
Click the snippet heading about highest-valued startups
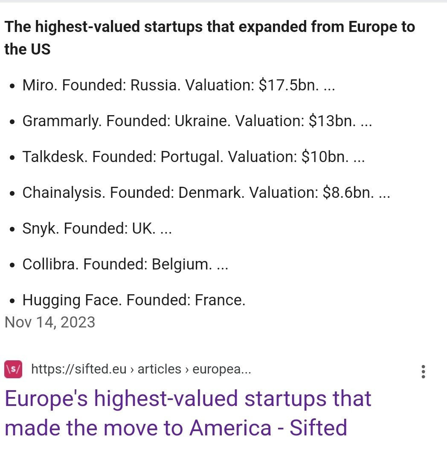point(209,38)
